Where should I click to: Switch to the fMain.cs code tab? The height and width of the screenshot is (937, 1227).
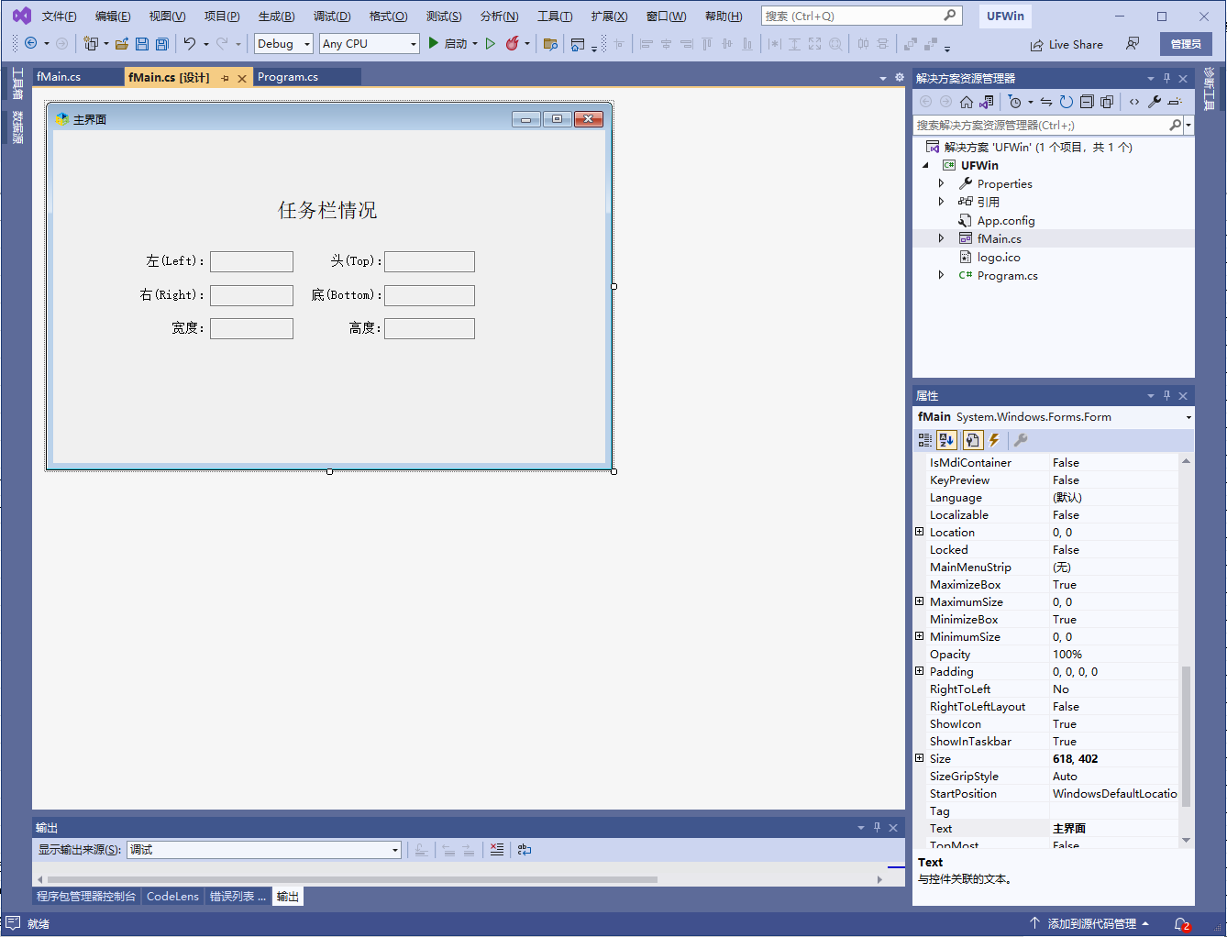pos(59,77)
